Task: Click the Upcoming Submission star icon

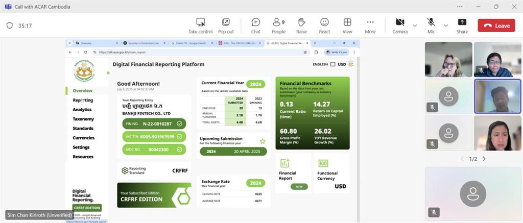Action: (263, 141)
